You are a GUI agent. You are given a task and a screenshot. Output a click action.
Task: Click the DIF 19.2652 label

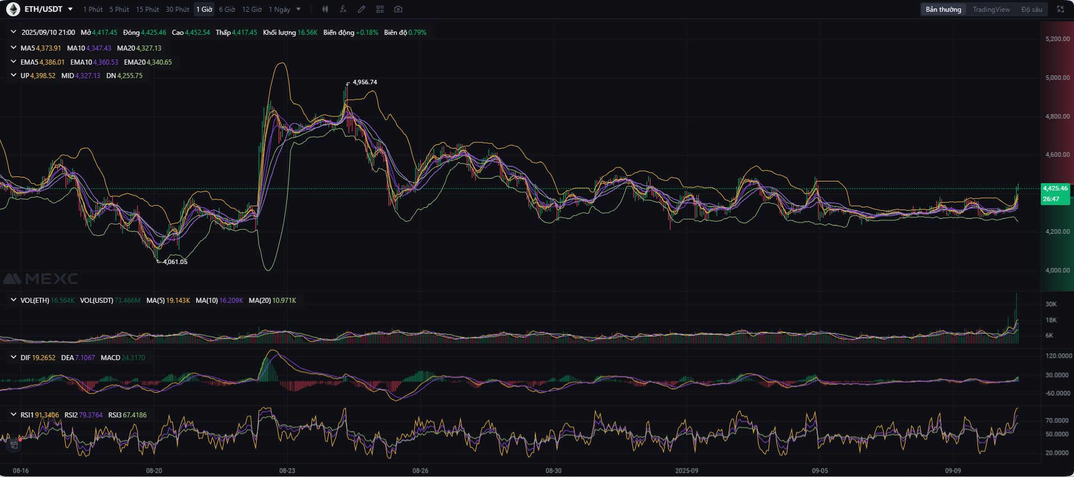(38, 358)
